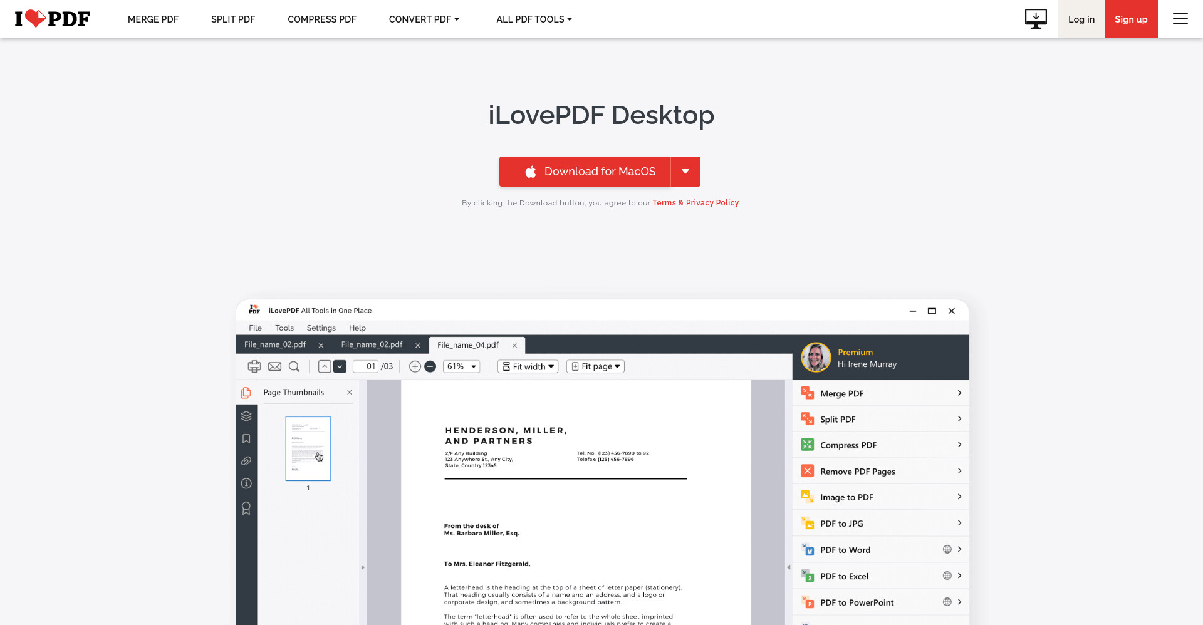The height and width of the screenshot is (625, 1203).
Task: Close the File_name_04.pdf tab
Action: [x=514, y=345]
